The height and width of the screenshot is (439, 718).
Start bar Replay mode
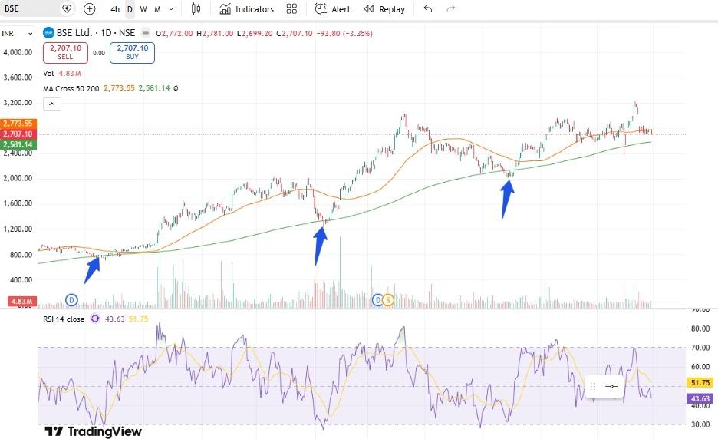(384, 9)
